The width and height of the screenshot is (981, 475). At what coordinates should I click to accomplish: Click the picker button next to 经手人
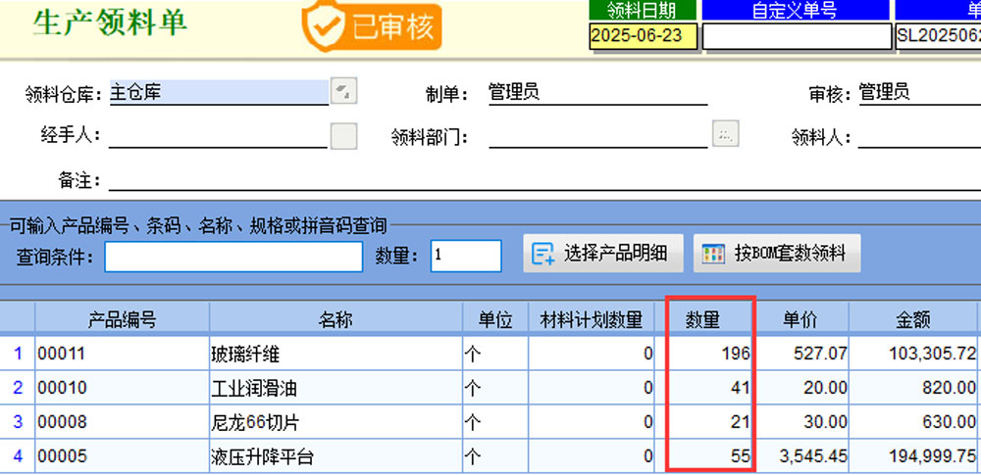(343, 135)
